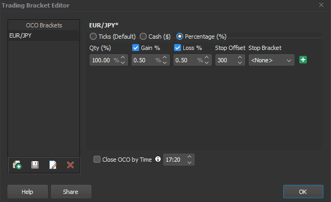331x202 pixels.
Task: Enable Close OCO by Time checkbox
Action: (x=97, y=160)
